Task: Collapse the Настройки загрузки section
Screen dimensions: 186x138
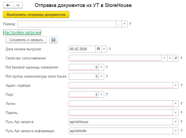Action: 22,33
